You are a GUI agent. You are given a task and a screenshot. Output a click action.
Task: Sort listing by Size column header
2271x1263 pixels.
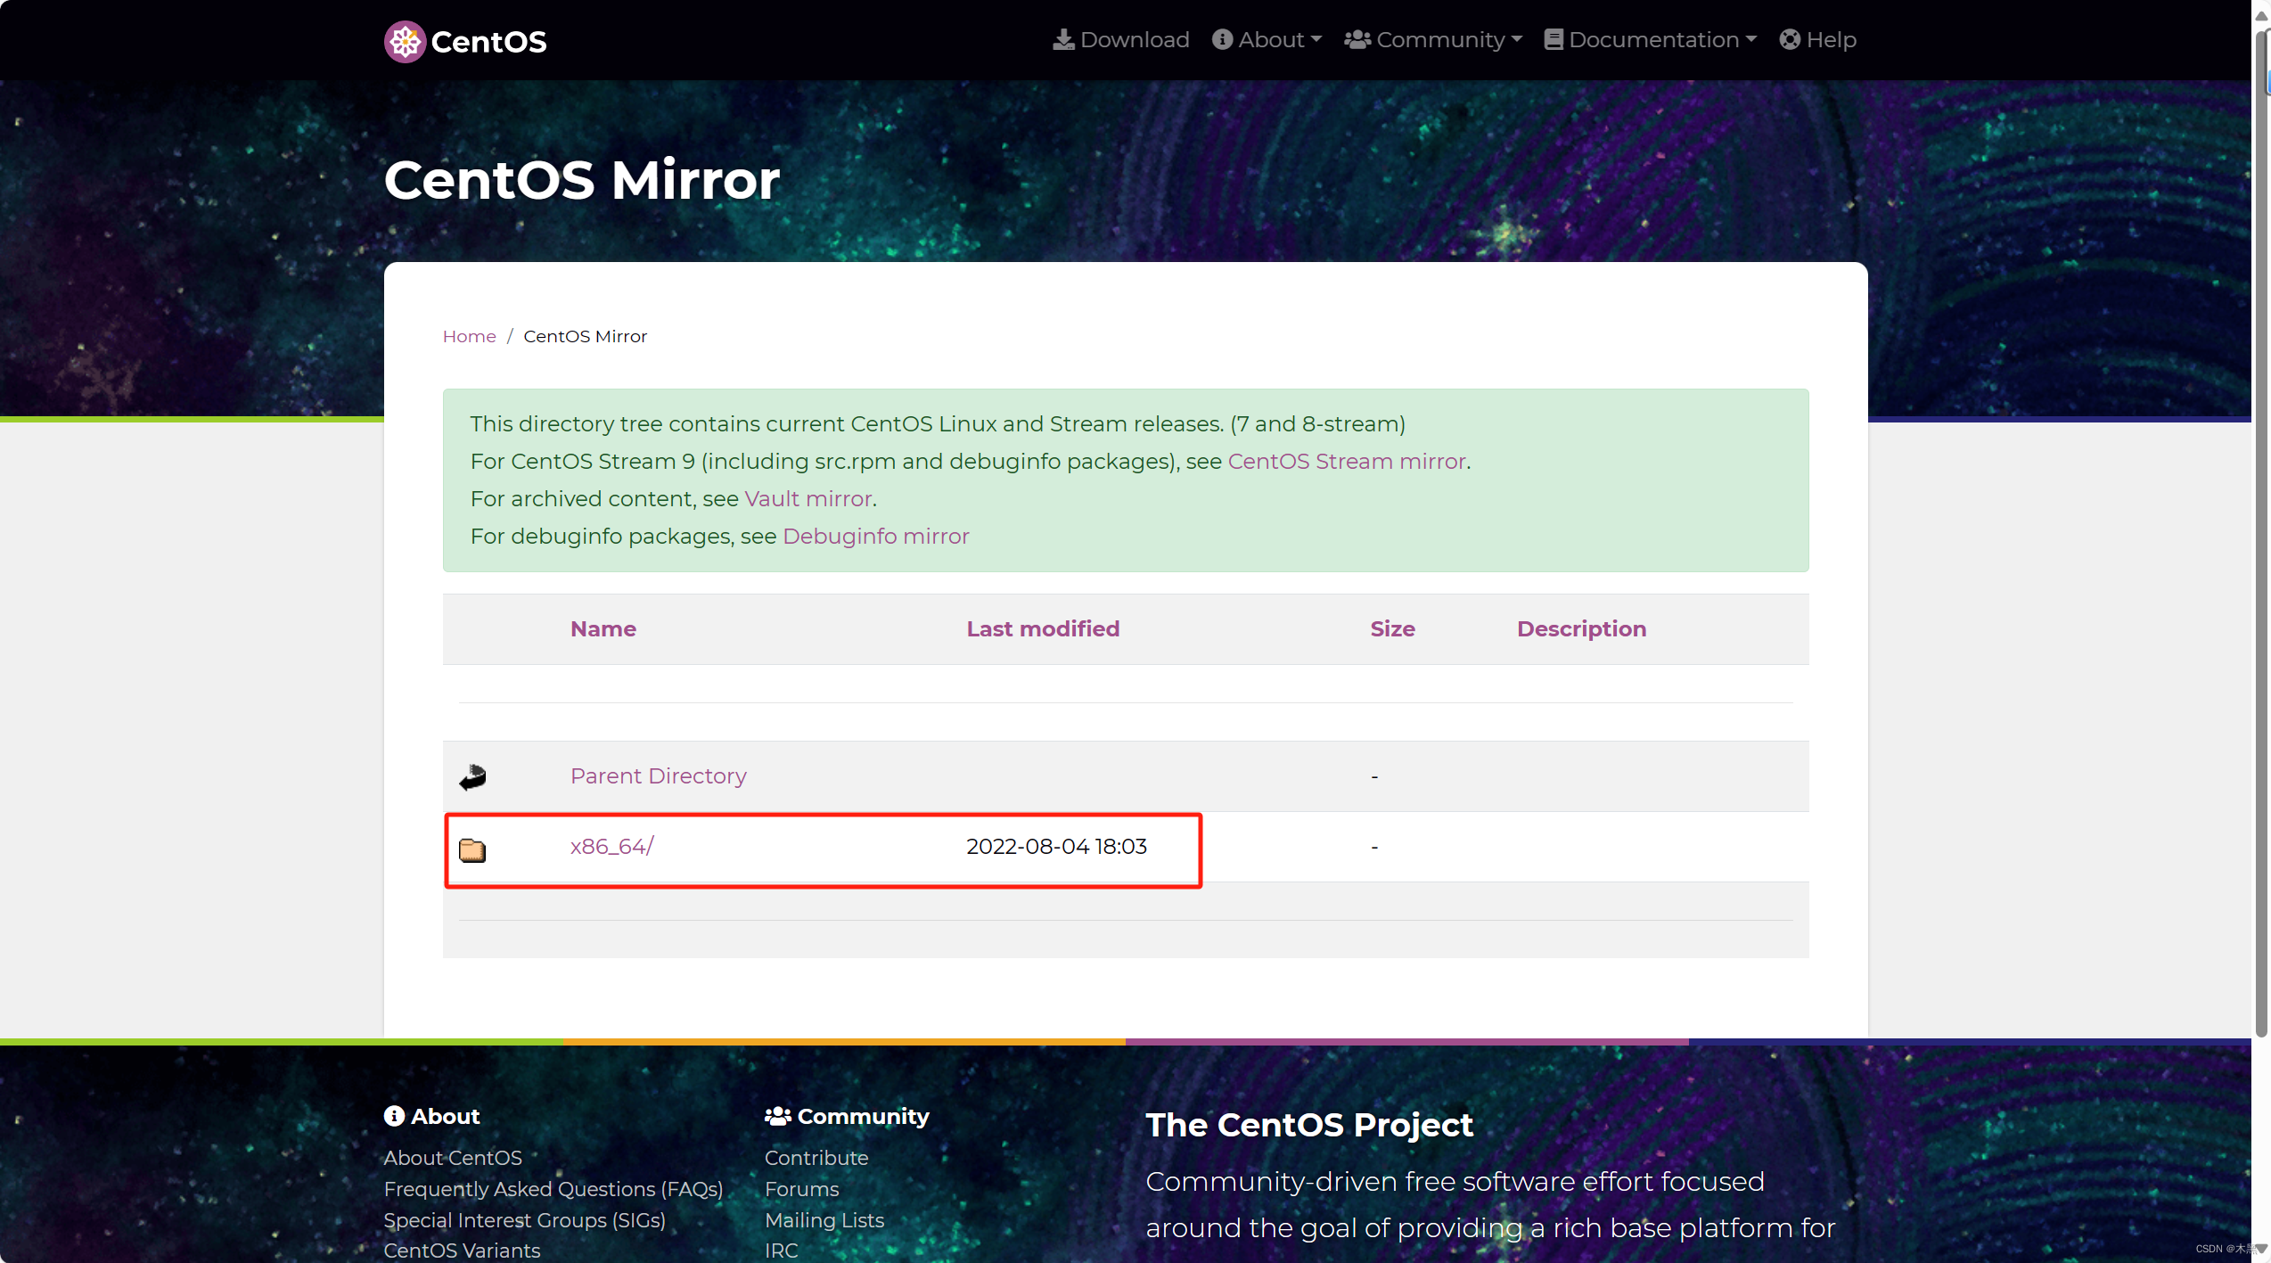click(1392, 629)
